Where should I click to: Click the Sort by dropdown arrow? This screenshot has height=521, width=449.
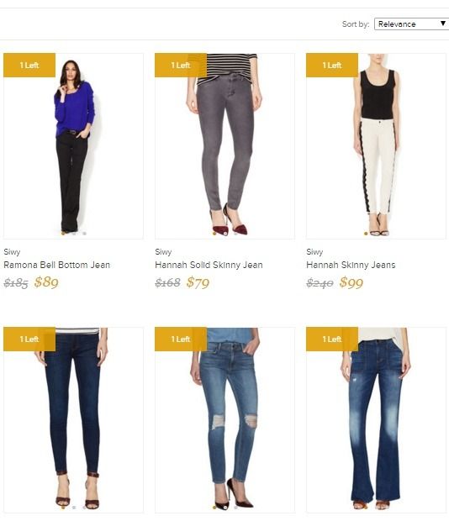[442, 24]
